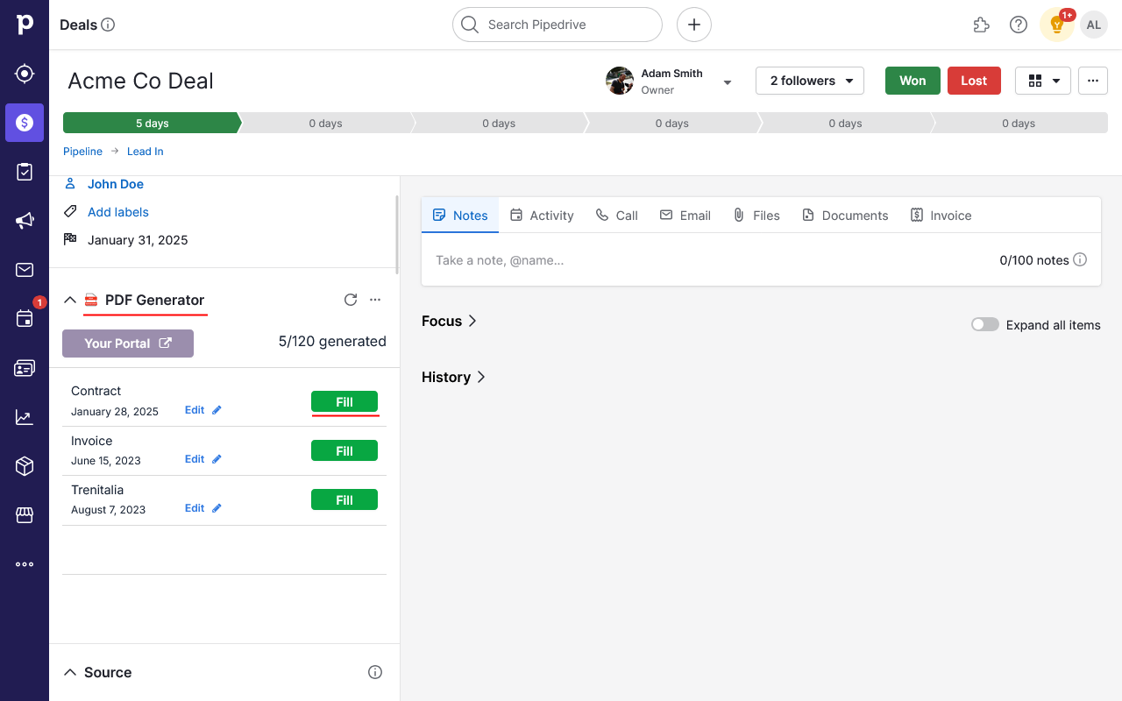Open the 2 followers dropdown
The width and height of the screenshot is (1122, 701).
pos(810,81)
